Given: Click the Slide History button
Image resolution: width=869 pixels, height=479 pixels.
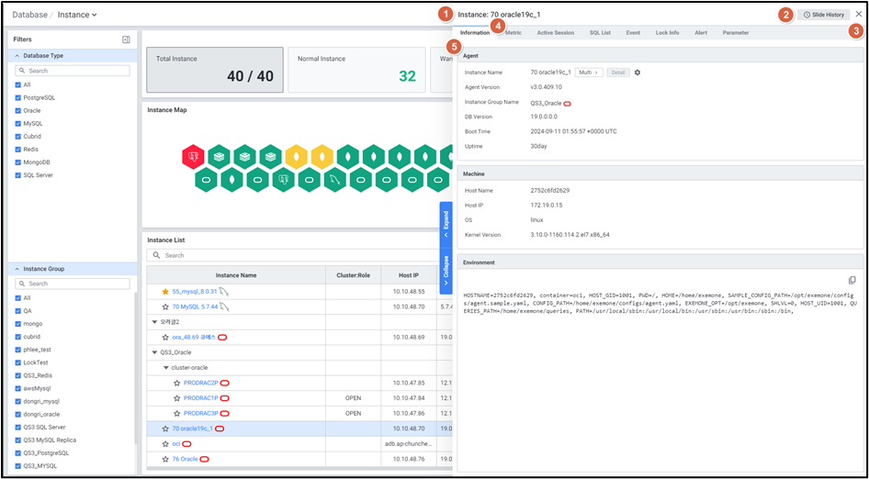Looking at the screenshot, I should pos(823,15).
